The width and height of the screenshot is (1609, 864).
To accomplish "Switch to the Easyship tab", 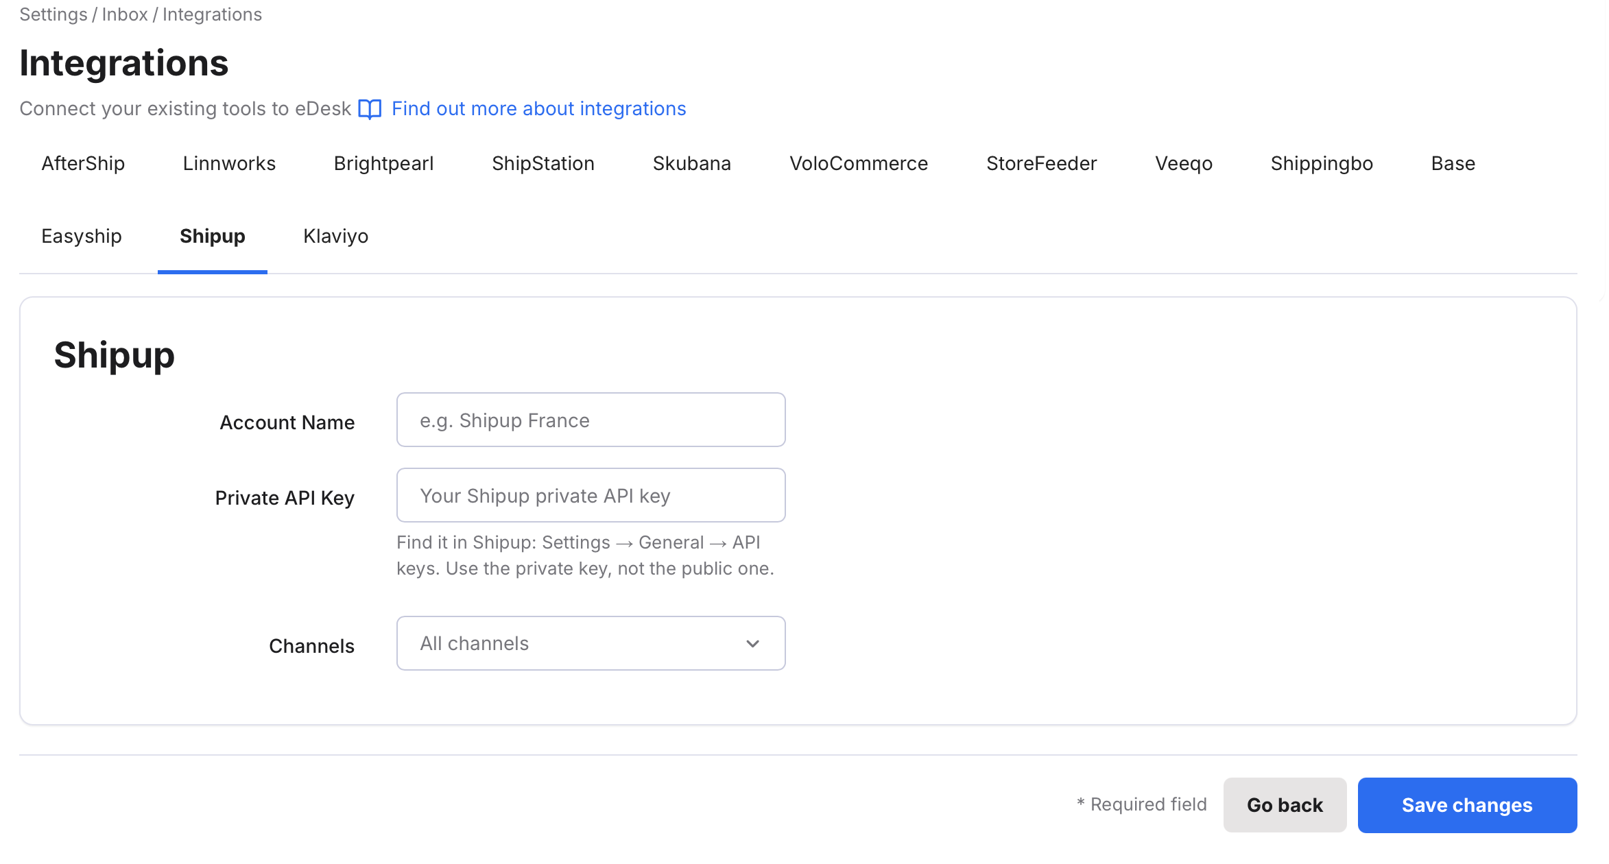I will click(82, 237).
